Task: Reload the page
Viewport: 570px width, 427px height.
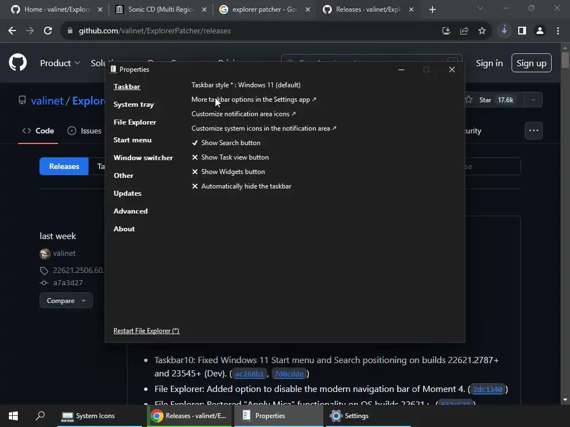Action: 48,31
